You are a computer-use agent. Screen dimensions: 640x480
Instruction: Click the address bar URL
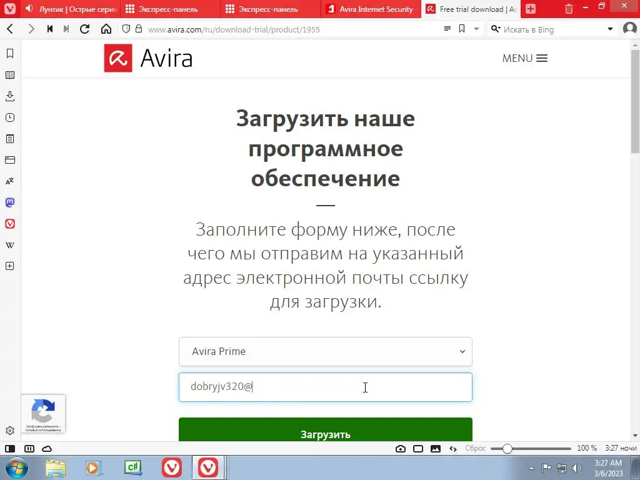[234, 29]
